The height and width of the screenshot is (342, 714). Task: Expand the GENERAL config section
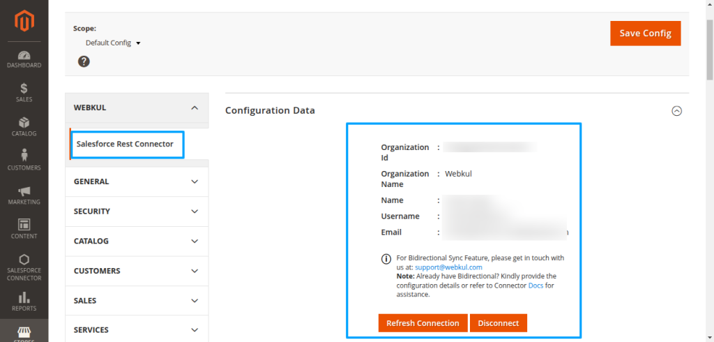click(x=137, y=181)
